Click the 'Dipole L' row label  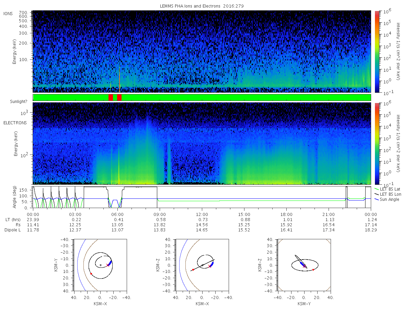[x=12, y=230]
